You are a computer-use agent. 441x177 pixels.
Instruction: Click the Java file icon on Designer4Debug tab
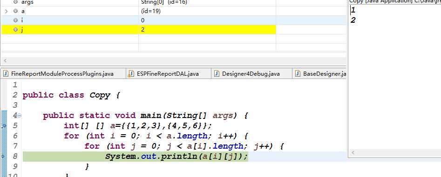217,74
